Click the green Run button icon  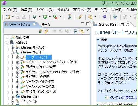[45, 17]
